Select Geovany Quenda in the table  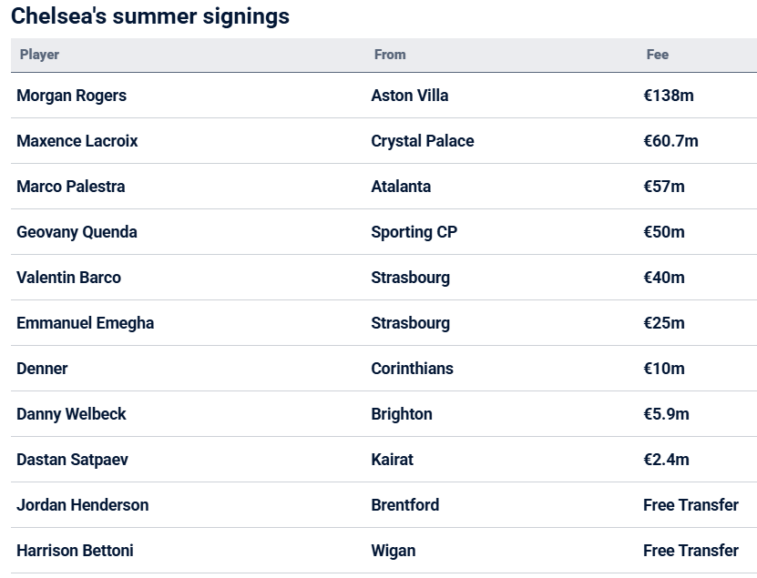pos(77,232)
